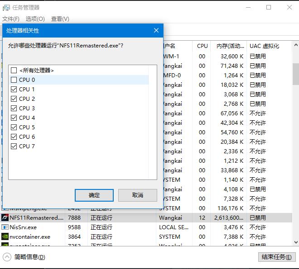The height and width of the screenshot is (269, 299).
Task: Click the 结束任务(E) button
Action: point(277,257)
